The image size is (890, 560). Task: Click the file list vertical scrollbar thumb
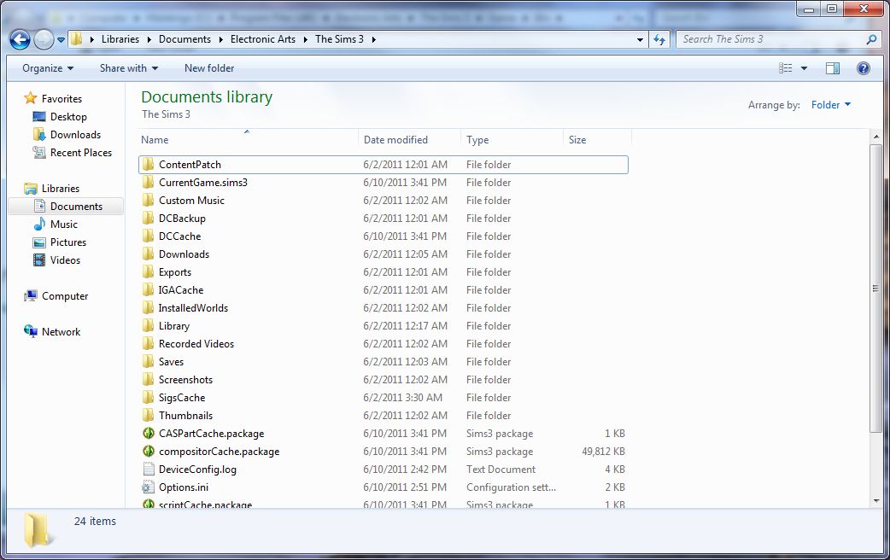pos(875,289)
